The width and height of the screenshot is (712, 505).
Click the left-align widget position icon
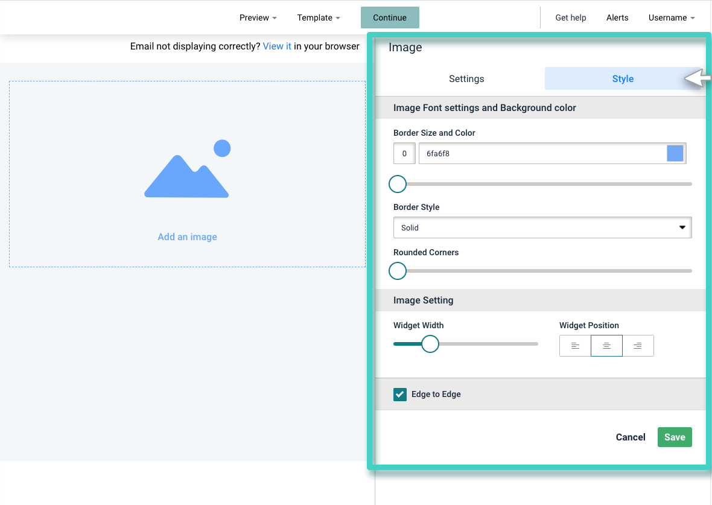click(x=575, y=346)
